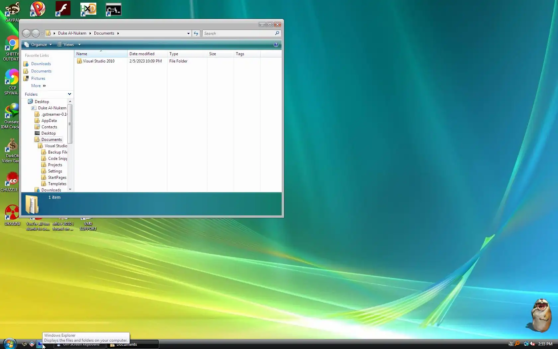Screen dimensions: 558x349
Task: Go back using the Back arrow button
Action: pos(26,33)
